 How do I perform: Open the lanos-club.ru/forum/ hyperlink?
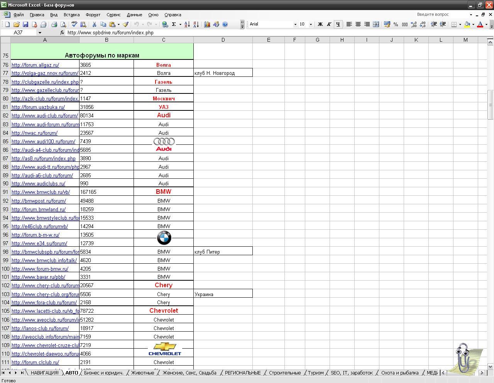point(40,329)
